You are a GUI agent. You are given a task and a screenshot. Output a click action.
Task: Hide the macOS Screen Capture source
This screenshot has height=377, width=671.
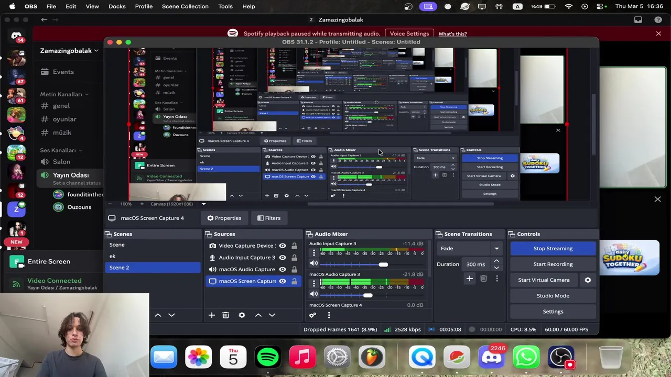283,281
